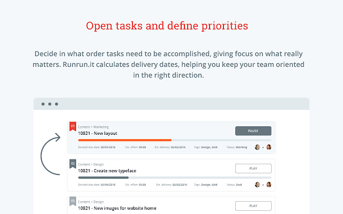Image resolution: width=343 pixels, height=214 pixels.
Task: Click the first assignee avatar on New layout task
Action: 257,147
